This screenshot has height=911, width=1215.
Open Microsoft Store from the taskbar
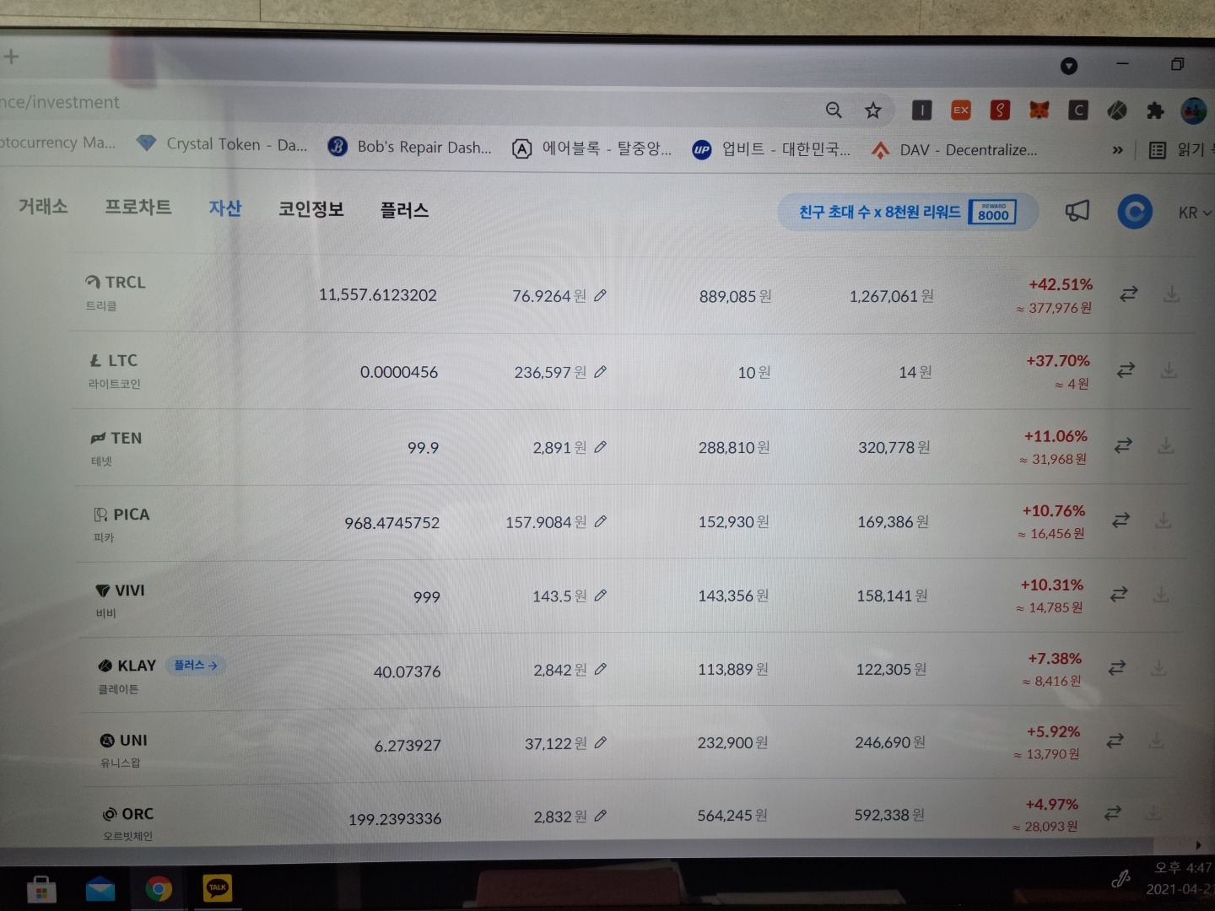tap(40, 889)
